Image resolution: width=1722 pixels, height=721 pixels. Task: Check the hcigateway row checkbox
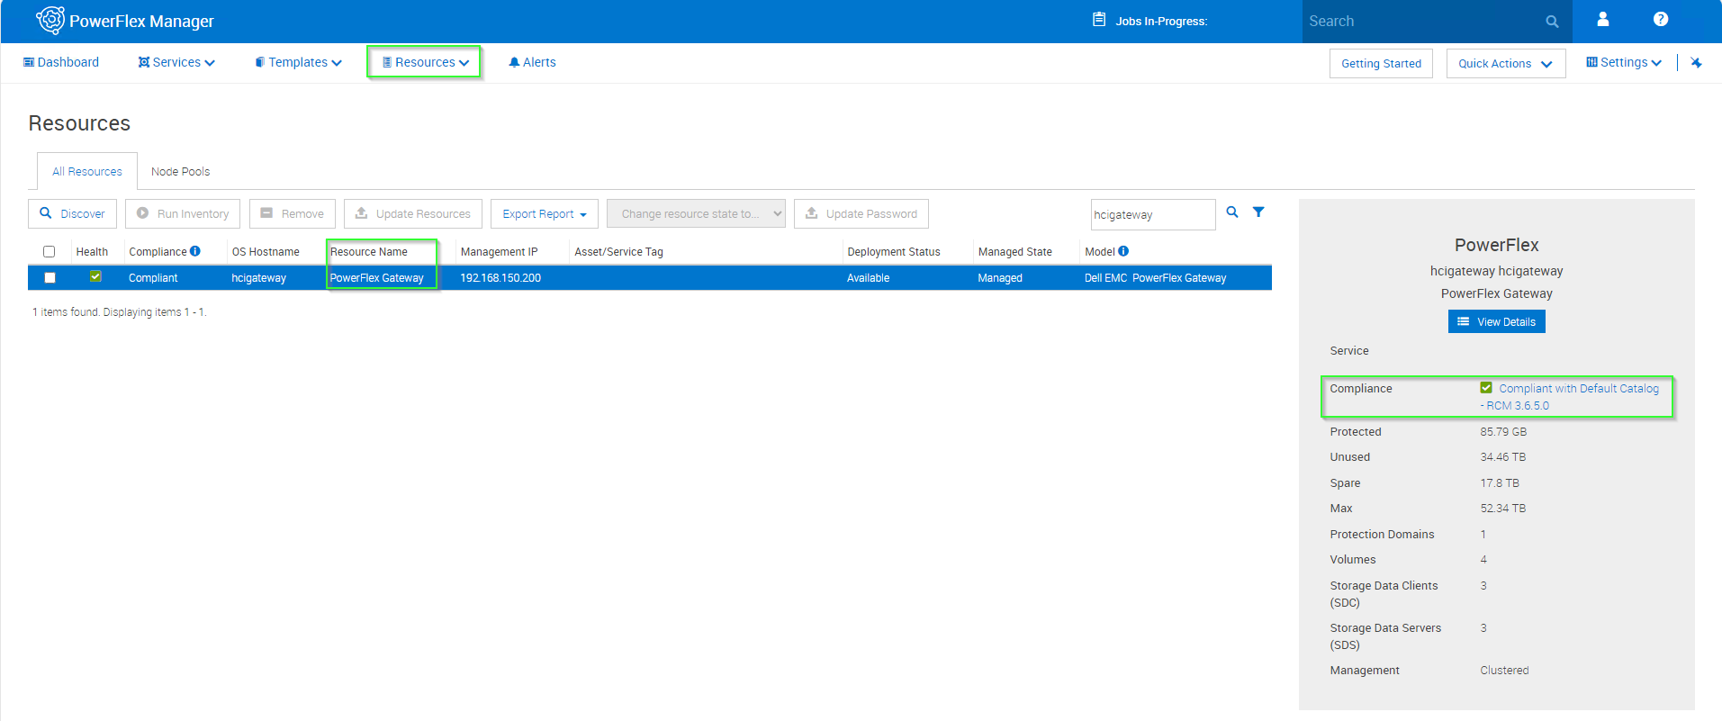coord(50,278)
